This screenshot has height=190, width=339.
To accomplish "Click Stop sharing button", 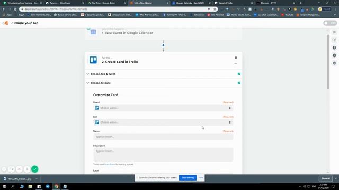I will [188, 178].
